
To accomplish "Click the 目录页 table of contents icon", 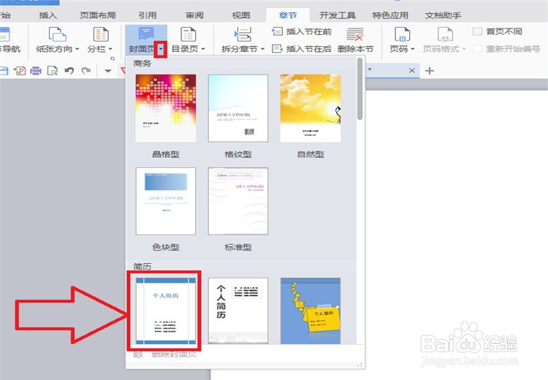I will (x=188, y=34).
